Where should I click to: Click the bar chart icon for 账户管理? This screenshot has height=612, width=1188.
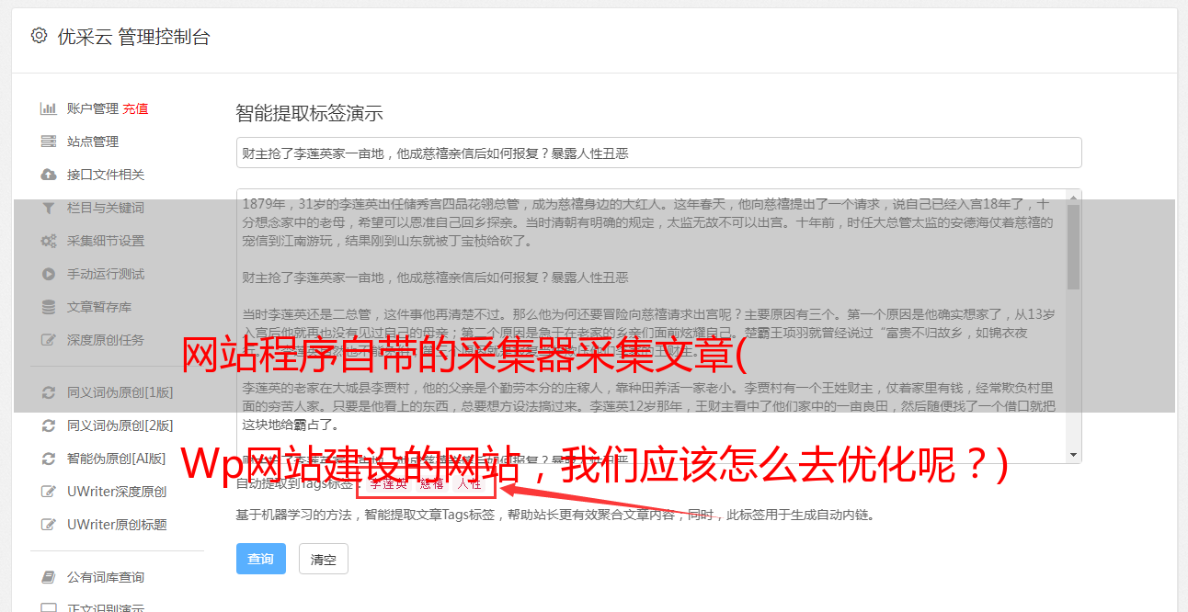coord(49,108)
